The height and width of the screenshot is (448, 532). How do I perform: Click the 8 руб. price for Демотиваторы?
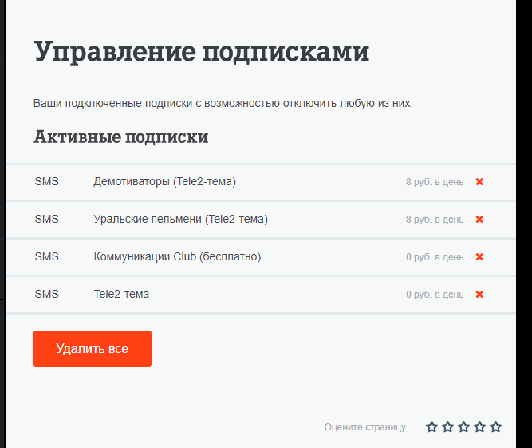pos(434,182)
